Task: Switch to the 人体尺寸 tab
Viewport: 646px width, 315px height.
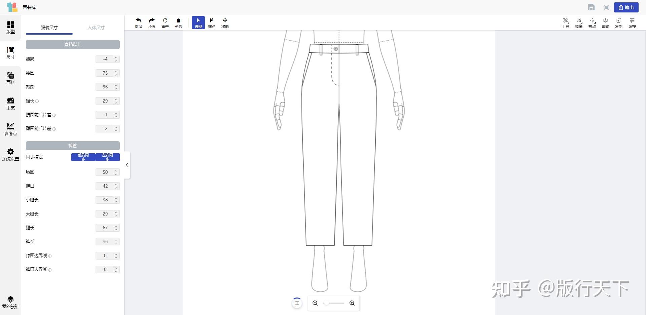Action: pyautogui.click(x=96, y=28)
